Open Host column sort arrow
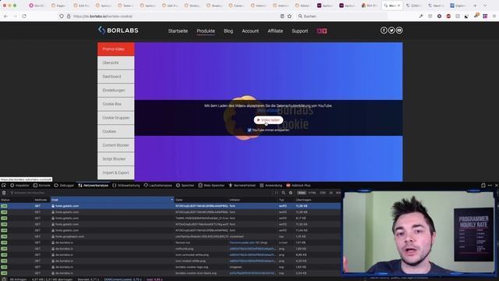 (172, 200)
